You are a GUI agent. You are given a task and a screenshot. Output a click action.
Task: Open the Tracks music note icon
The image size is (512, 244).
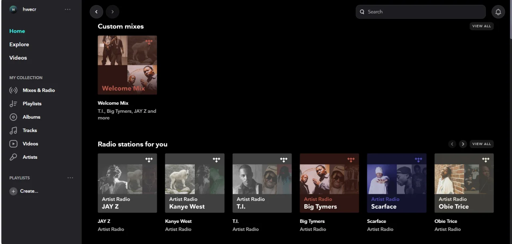coord(13,130)
